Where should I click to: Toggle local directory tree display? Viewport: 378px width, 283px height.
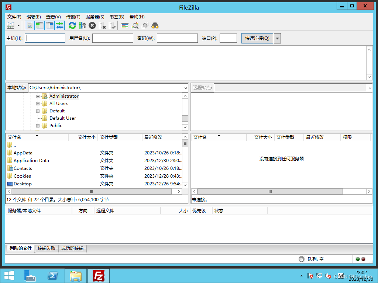click(x=40, y=25)
